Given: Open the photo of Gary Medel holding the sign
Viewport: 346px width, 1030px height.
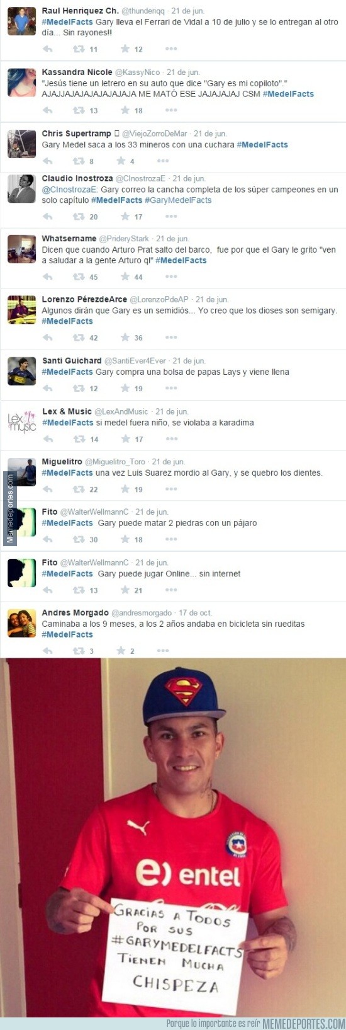Looking at the screenshot, I should [173, 837].
